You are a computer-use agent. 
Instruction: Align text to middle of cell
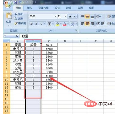pyautogui.click(x=87, y=16)
